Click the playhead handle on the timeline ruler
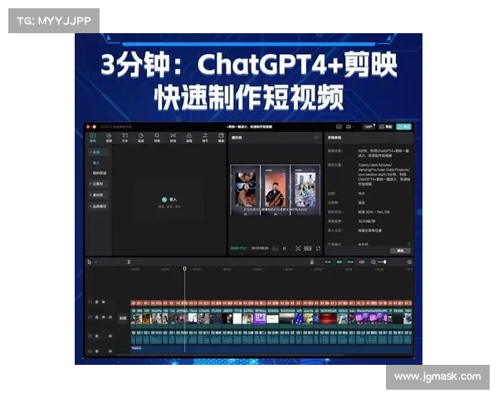 185,269
